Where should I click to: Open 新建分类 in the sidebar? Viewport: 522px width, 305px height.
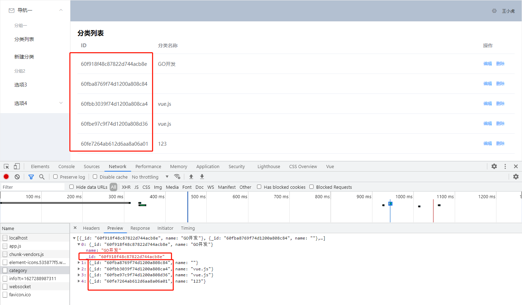click(24, 57)
